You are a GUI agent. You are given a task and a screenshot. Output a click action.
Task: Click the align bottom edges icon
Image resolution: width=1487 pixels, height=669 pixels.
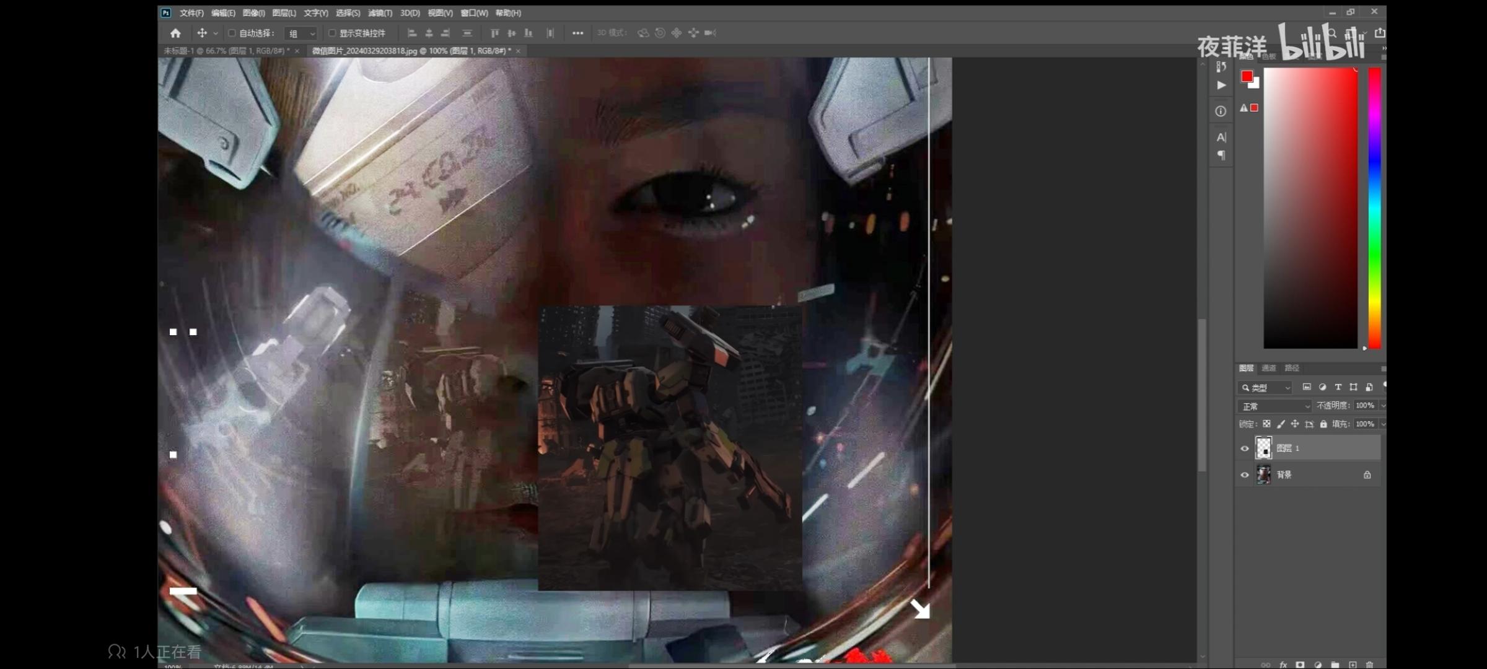point(528,33)
